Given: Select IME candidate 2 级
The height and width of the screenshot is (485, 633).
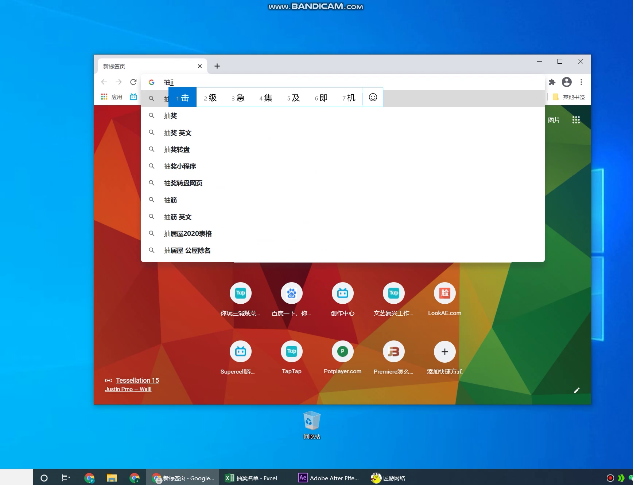Looking at the screenshot, I should point(210,98).
